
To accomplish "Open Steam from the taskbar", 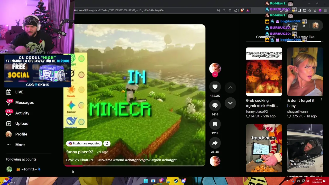I will [x=176, y=181].
